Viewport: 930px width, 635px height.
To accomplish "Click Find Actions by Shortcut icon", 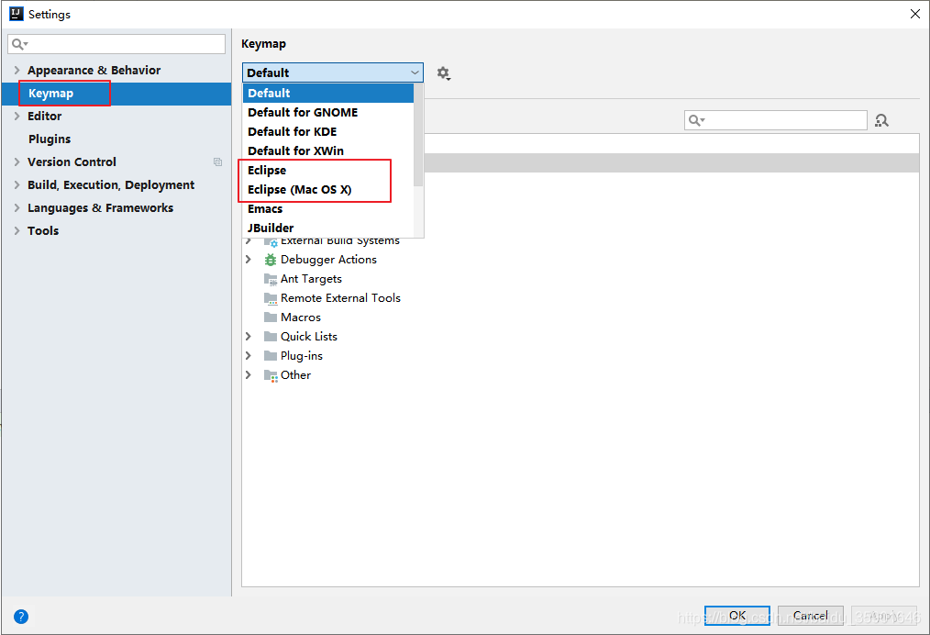I will click(x=882, y=120).
